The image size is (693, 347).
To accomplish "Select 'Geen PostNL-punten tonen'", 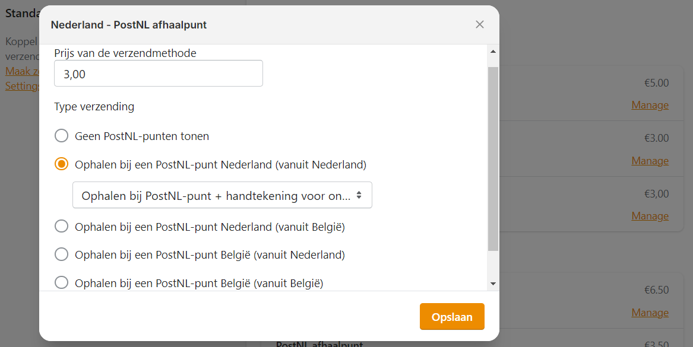I will coord(61,135).
